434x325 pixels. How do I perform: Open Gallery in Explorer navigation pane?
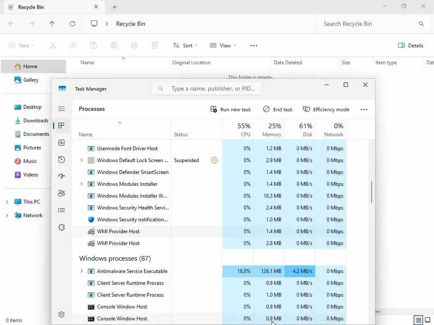click(27, 80)
